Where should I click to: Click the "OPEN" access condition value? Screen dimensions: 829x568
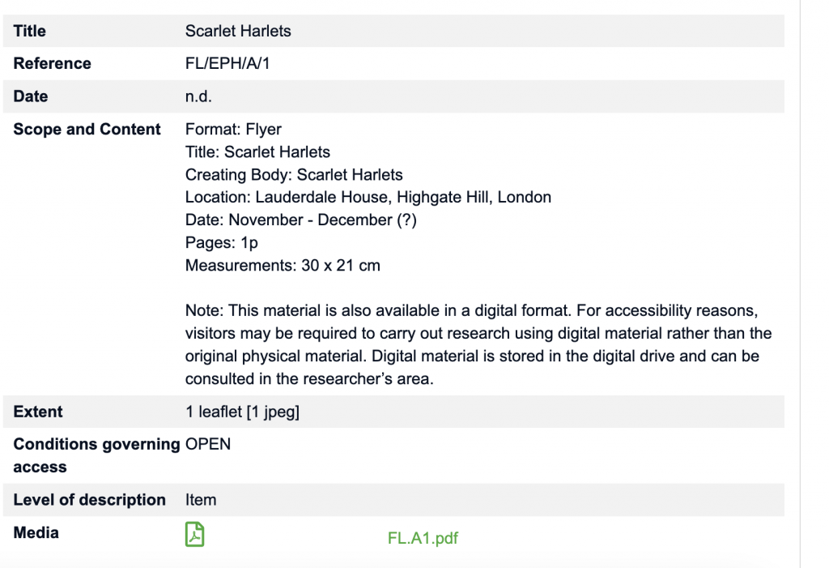208,445
